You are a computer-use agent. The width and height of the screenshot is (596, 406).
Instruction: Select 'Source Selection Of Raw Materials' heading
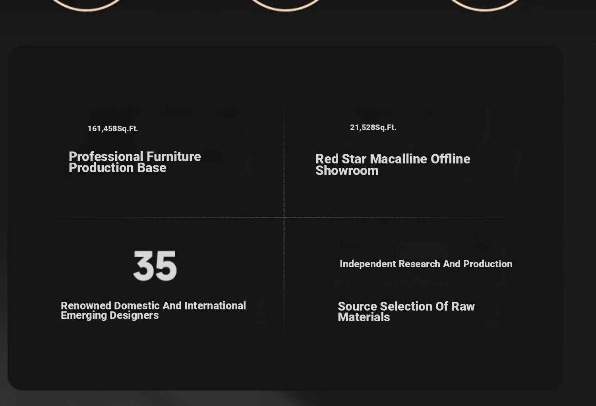pos(406,312)
